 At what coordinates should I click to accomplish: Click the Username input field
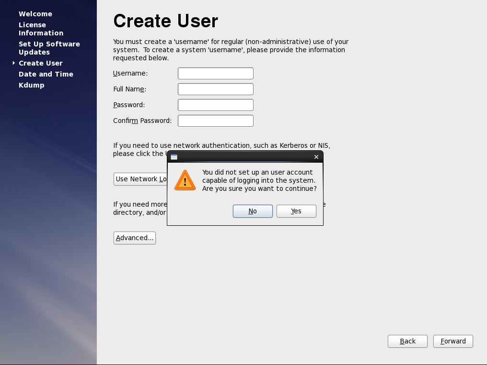pyautogui.click(x=216, y=74)
